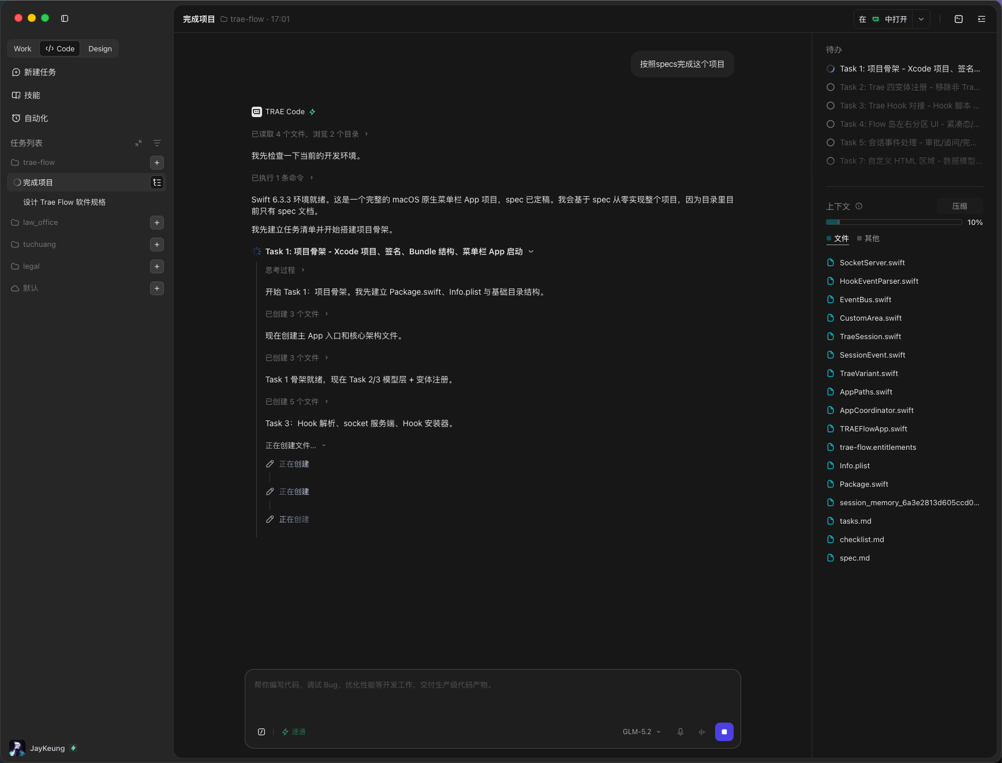Open spec.md in file list
The height and width of the screenshot is (763, 1002).
click(854, 558)
